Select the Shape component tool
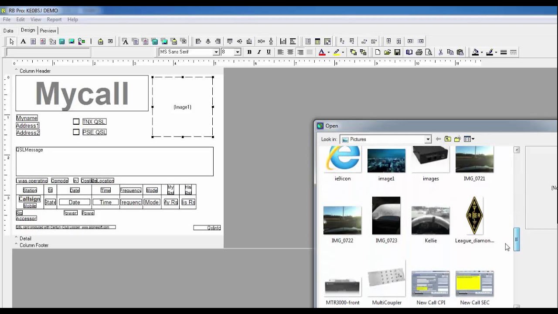Viewport: 558px width, 314px height. tap(81, 41)
